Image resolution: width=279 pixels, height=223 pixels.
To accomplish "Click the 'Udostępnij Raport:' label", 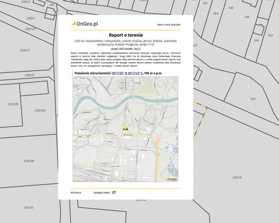I will pos(102,193).
